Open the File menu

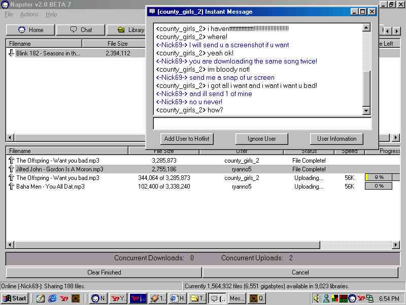point(9,14)
